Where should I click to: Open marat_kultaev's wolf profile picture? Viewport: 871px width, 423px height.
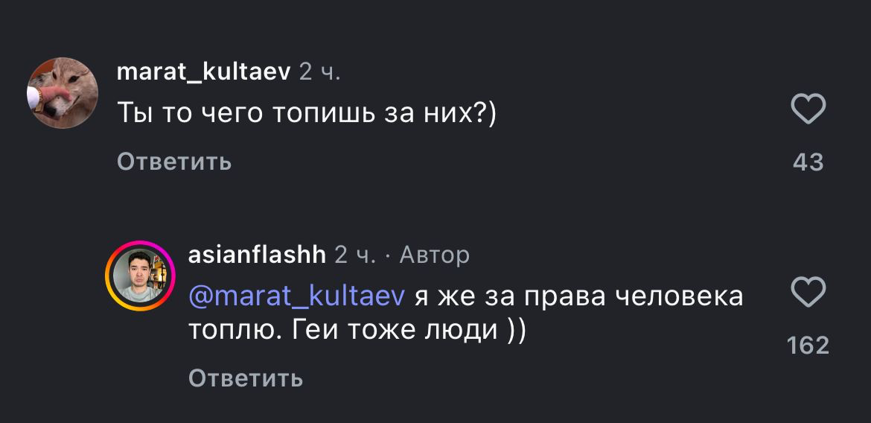coord(63,93)
